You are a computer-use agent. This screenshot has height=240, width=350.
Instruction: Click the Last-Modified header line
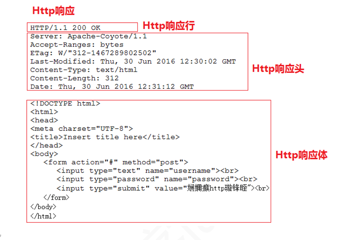133,61
